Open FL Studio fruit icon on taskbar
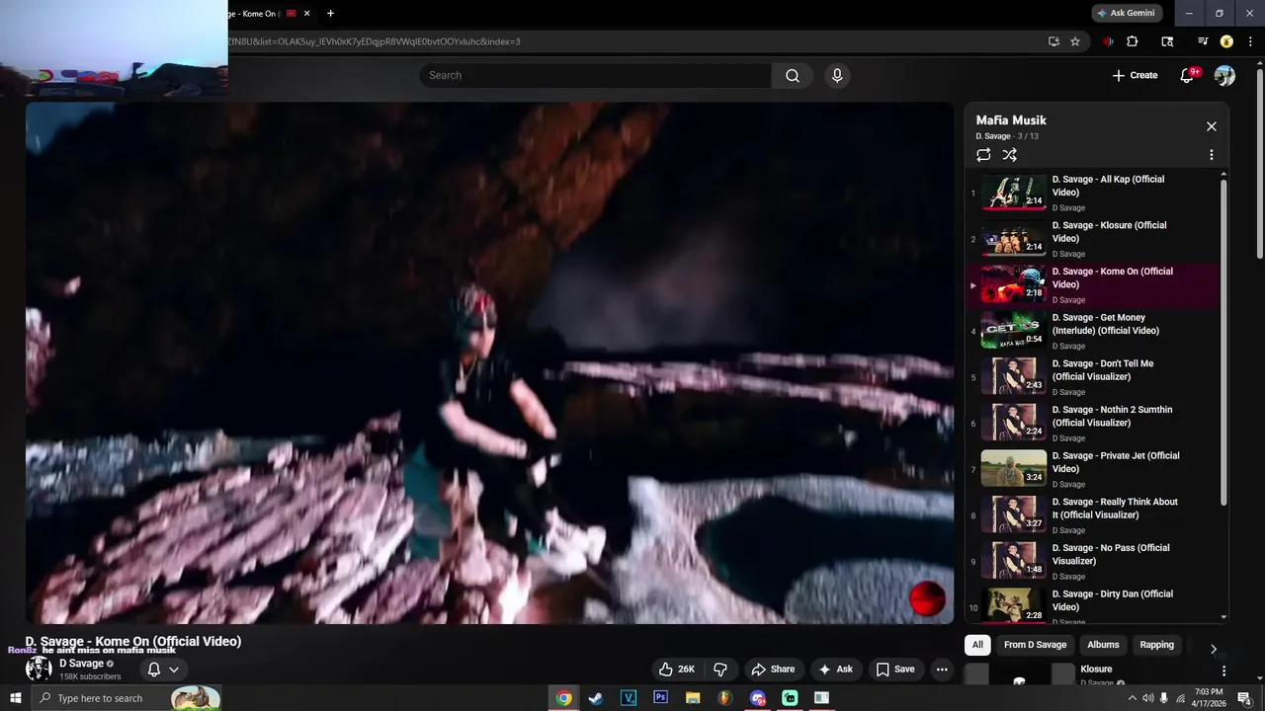 pyautogui.click(x=724, y=698)
